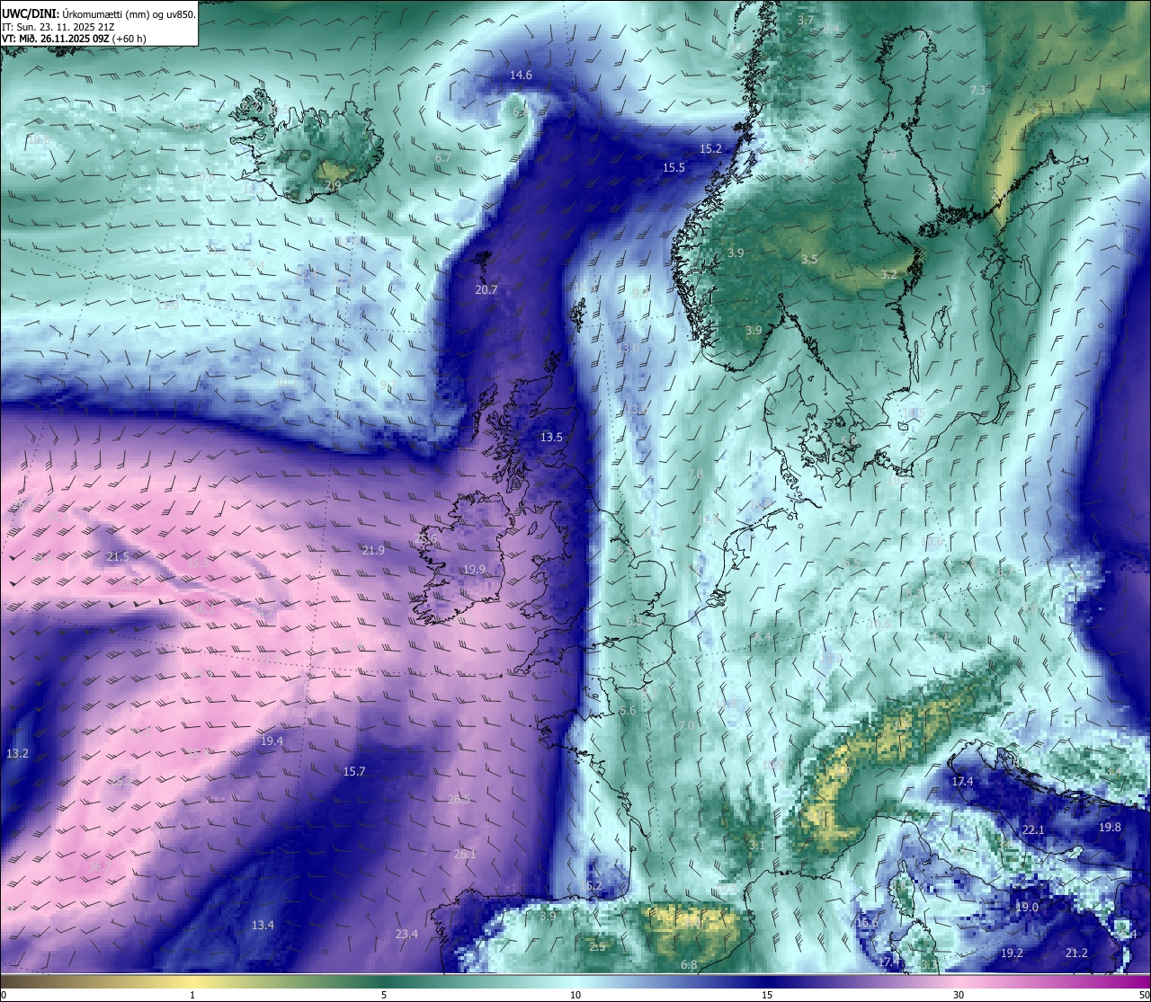Viewport: 1151px width, 1002px height.
Task: Click the 15.7 value in the dark blue band
Action: (354, 771)
